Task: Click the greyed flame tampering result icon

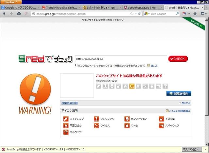Action: click(125, 86)
